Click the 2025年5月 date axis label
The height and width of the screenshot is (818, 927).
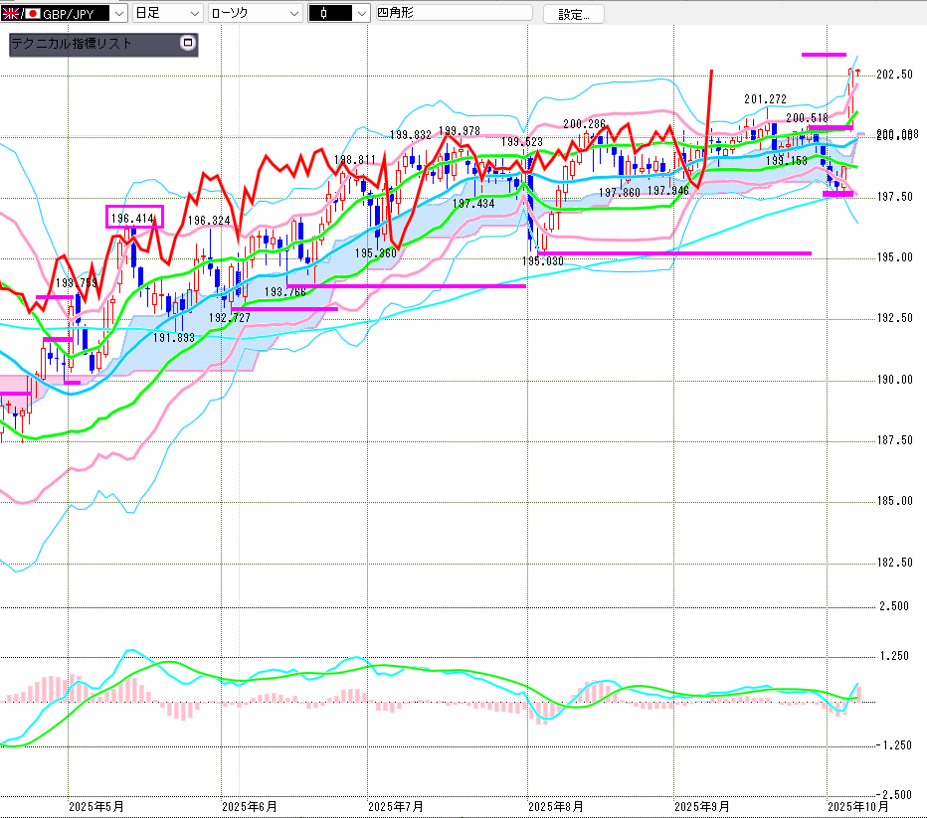pos(95,806)
